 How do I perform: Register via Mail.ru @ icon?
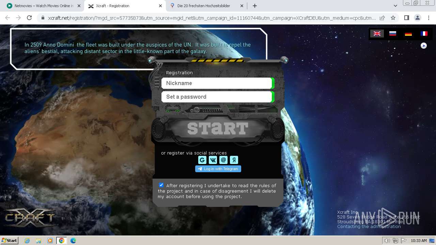(223, 160)
